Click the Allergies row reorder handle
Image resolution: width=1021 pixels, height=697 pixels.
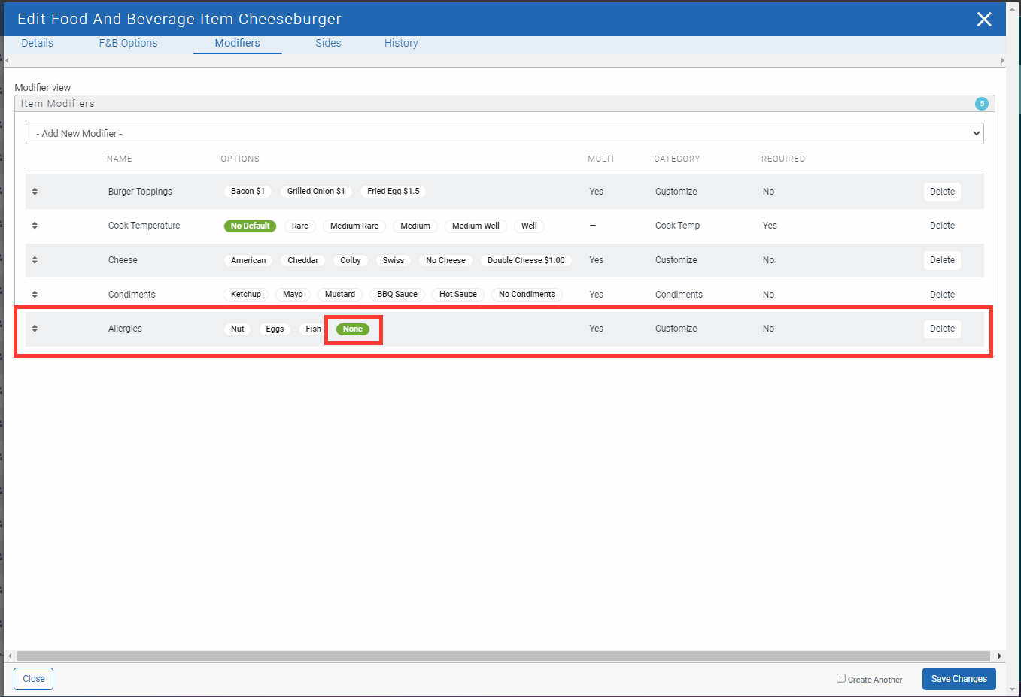35,329
